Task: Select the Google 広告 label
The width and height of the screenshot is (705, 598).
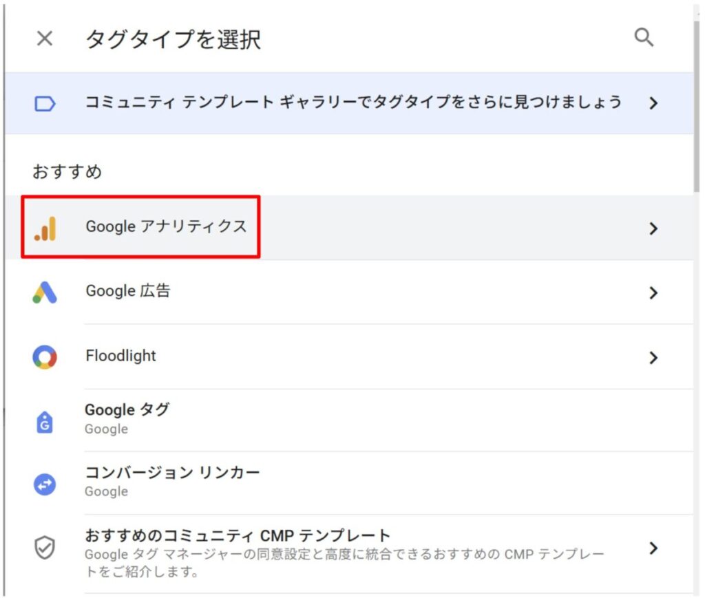Action: tap(127, 291)
